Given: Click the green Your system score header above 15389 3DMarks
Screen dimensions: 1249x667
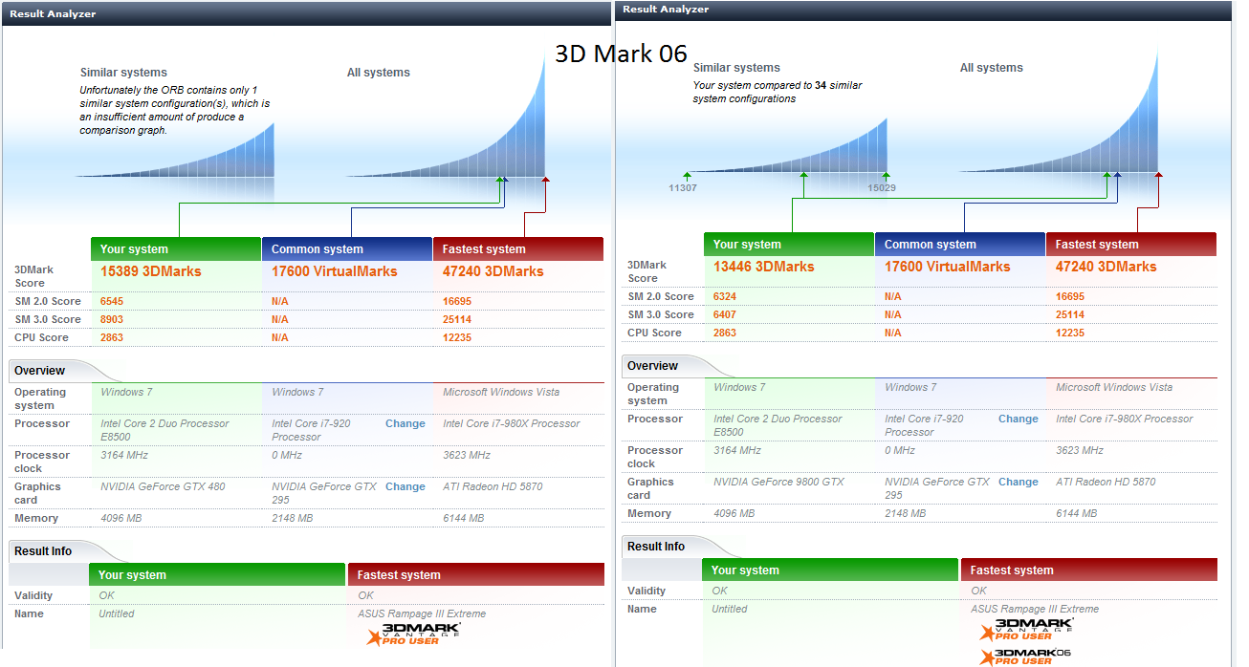Looking at the screenshot, I should click(x=176, y=249).
